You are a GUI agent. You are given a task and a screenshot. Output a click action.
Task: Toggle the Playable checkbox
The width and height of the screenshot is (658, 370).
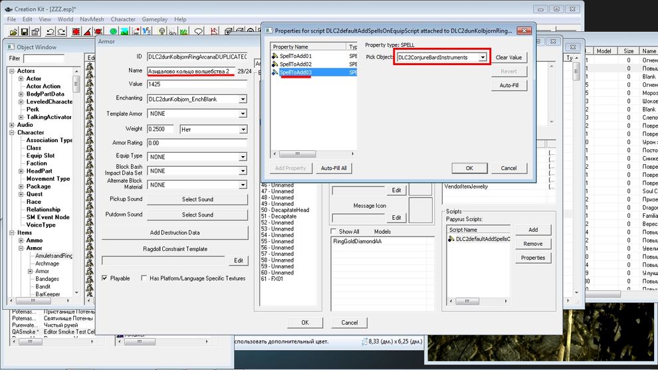104,278
